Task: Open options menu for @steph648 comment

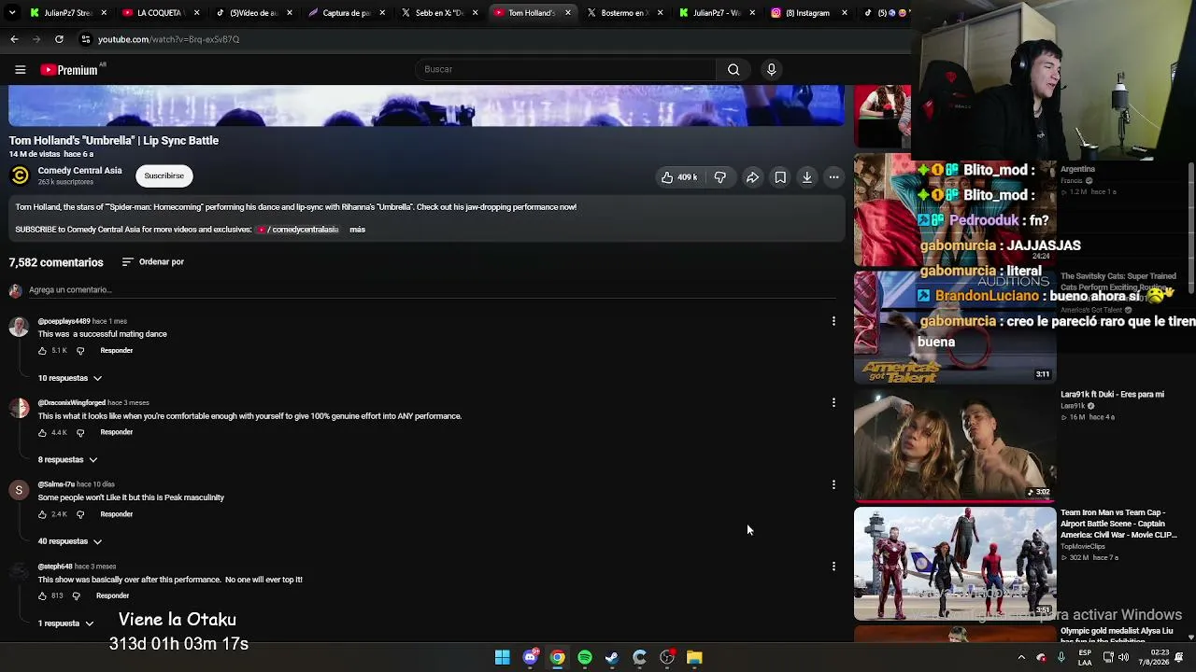Action: (833, 567)
